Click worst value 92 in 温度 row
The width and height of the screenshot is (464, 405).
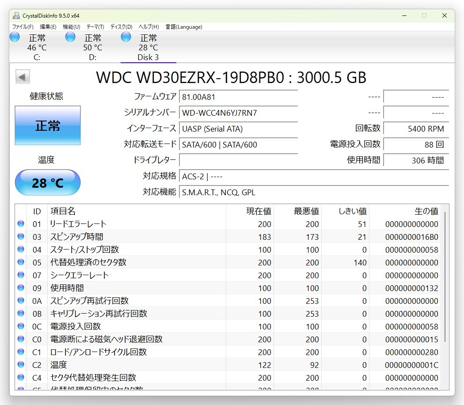pyautogui.click(x=315, y=365)
